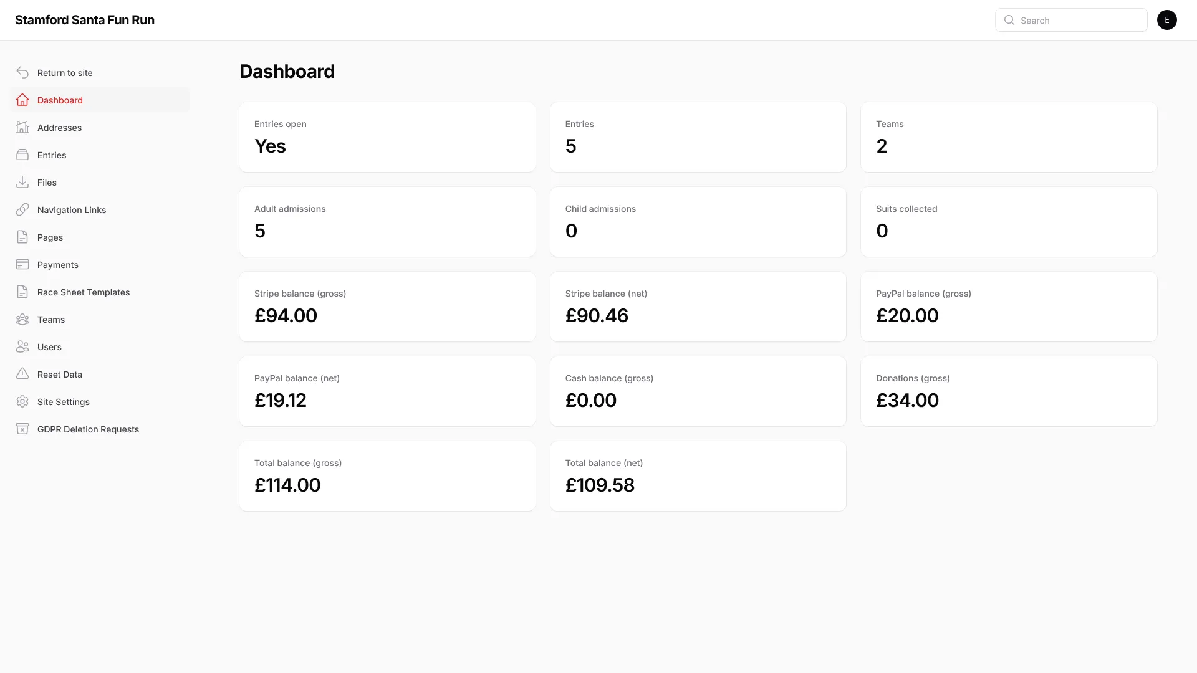Open Entries via the inbox icon

(x=22, y=155)
